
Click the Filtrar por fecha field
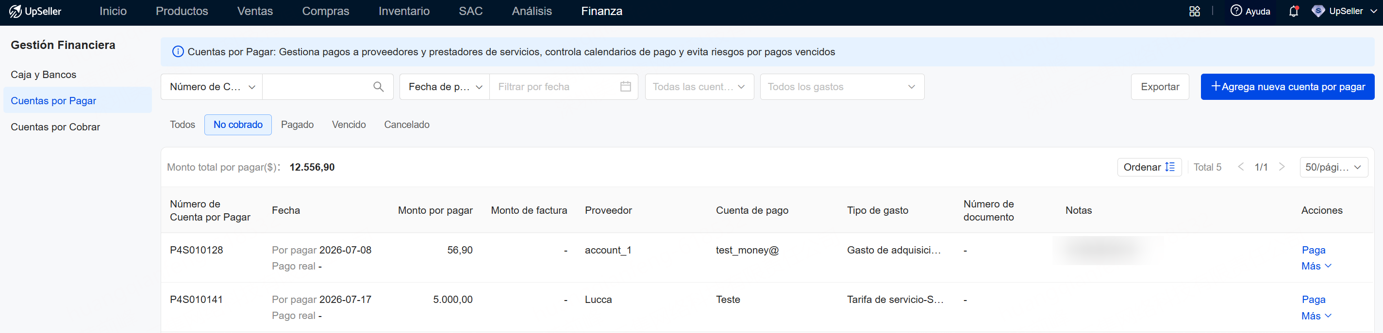tap(564, 87)
